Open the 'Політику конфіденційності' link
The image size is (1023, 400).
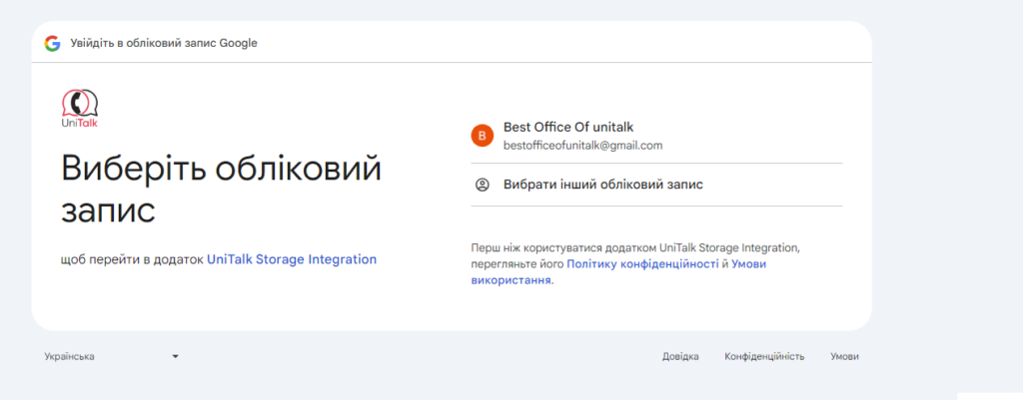(645, 265)
